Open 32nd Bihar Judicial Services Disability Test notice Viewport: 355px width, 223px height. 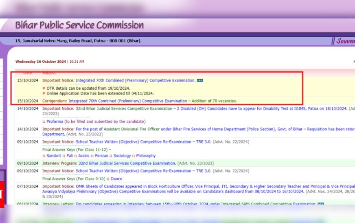pos(211,109)
